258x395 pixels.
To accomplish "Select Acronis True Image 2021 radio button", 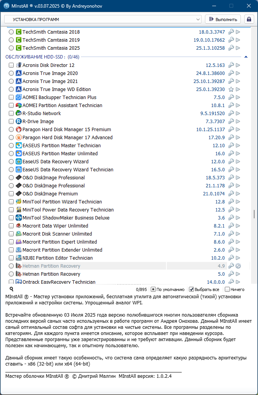I will point(11,81).
